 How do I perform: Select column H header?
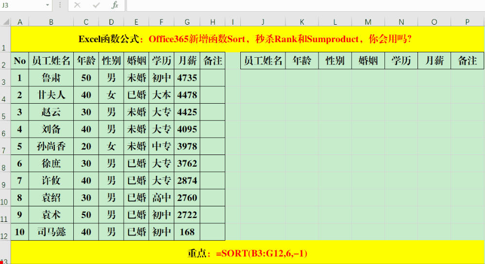point(213,22)
